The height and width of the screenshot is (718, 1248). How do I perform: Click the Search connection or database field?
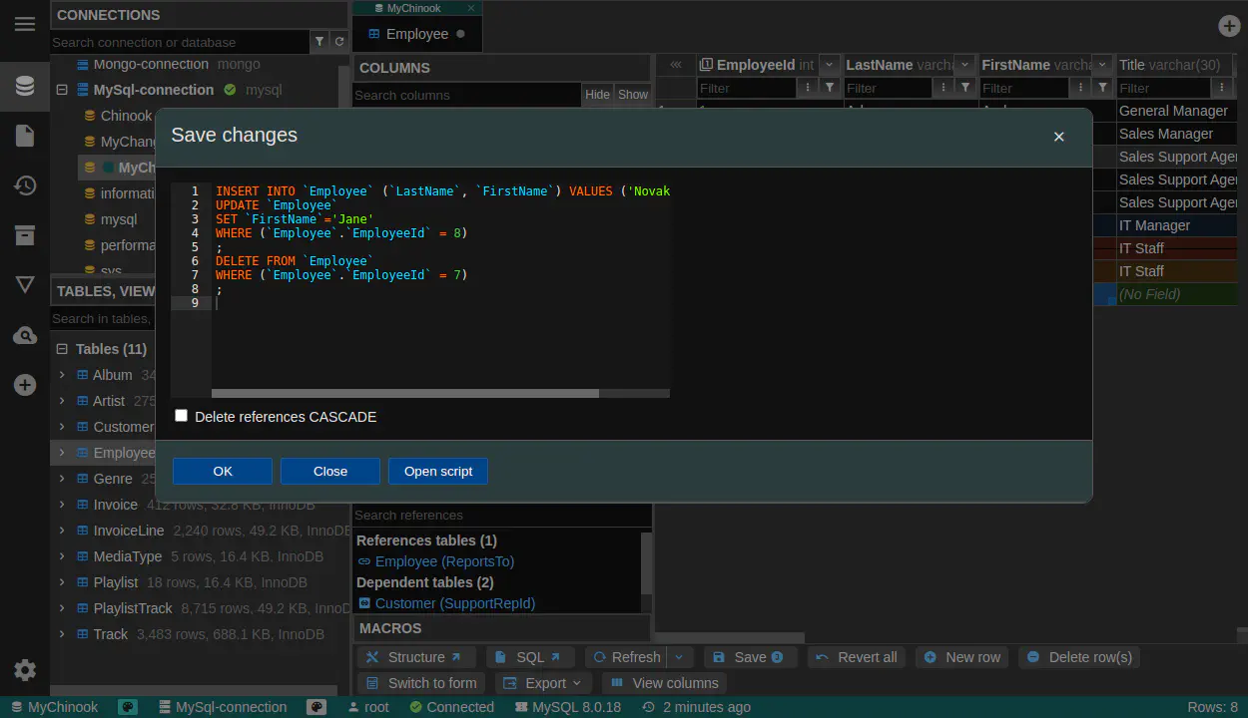pyautogui.click(x=180, y=42)
